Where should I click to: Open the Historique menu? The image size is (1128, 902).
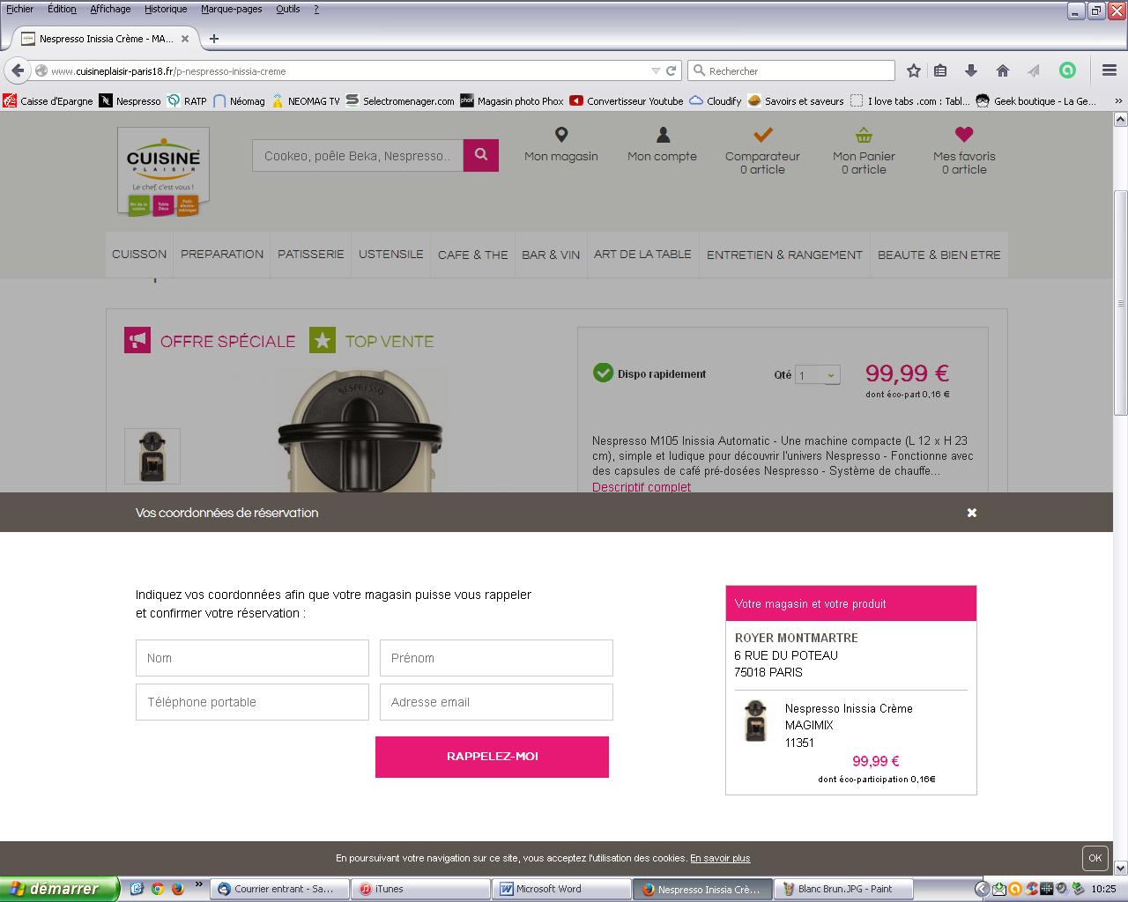(166, 9)
